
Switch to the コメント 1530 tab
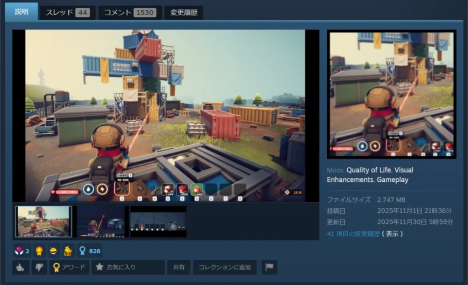pos(130,13)
